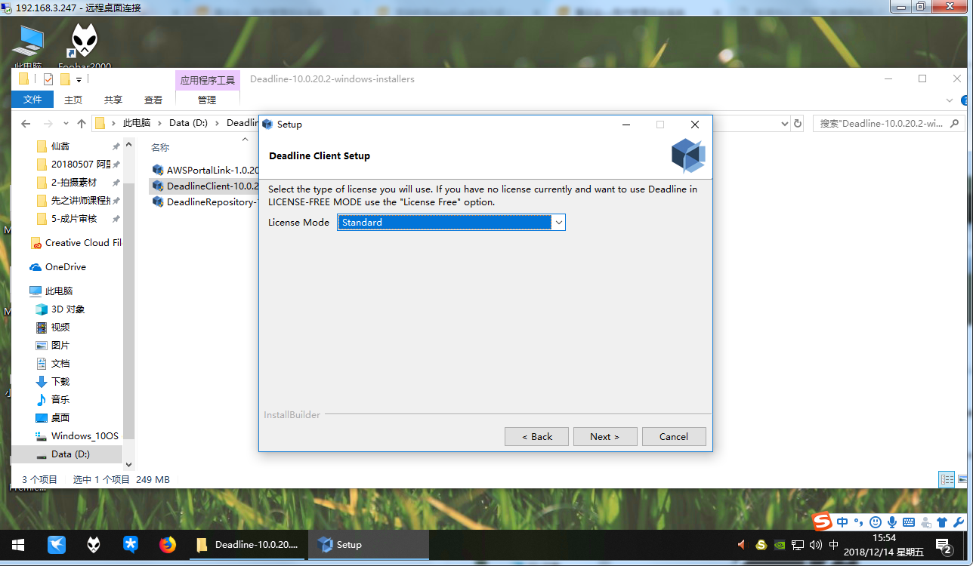Select the 应用程序工具 contextual tab
This screenshot has height=566, width=973.
207,80
